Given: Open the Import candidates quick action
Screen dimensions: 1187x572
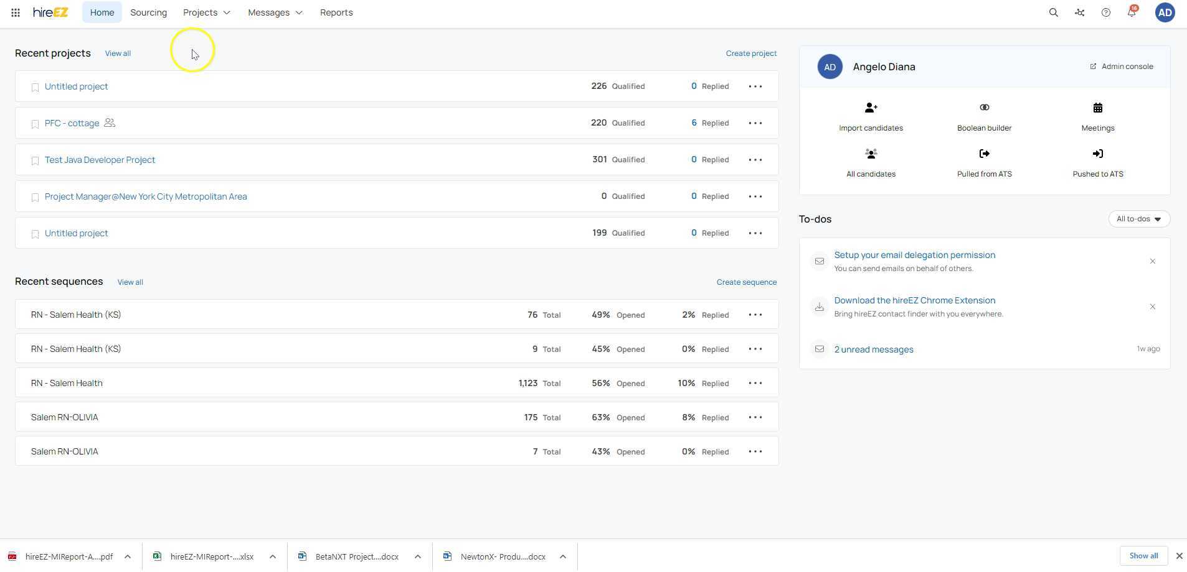Looking at the screenshot, I should (870, 115).
